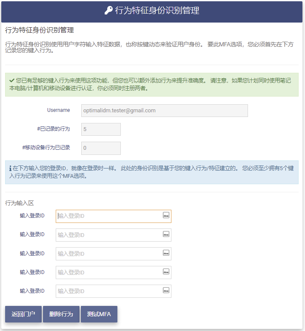Click the Username label
305x331 pixels.
click(58, 110)
